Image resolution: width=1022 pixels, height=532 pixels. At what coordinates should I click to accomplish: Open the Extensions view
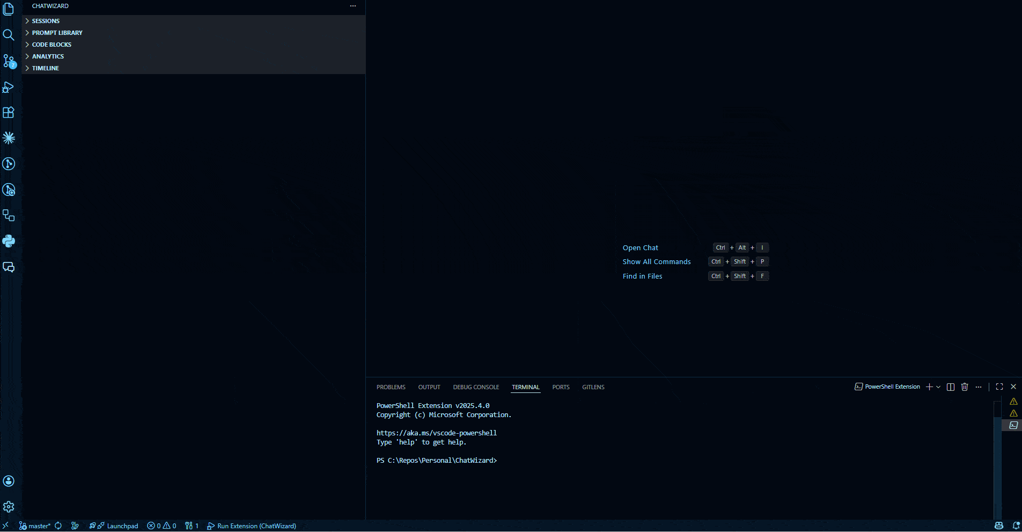pos(9,112)
